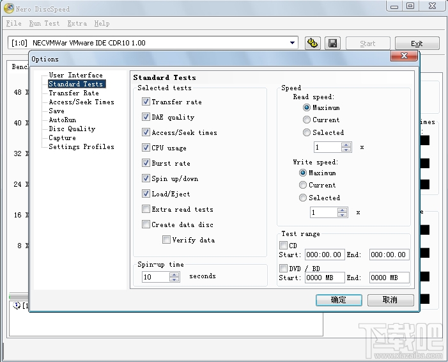This screenshot has width=448, height=362.
Task: Increase the write speed spinner value
Action: click(x=342, y=210)
